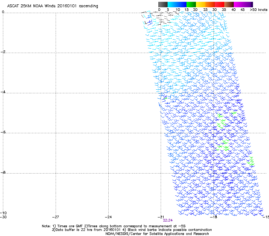Click the legend number '45'
Image resolution: width=269 pixels, height=236 pixels.
tap(242, 10)
